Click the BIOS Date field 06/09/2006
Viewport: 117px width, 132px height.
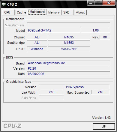pos(68,74)
